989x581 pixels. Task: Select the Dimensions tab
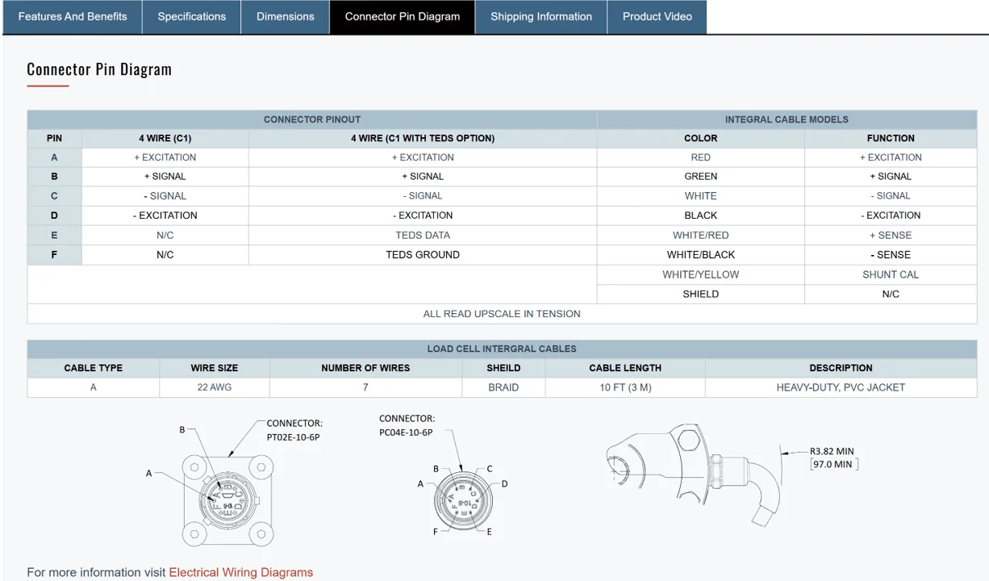[286, 17]
